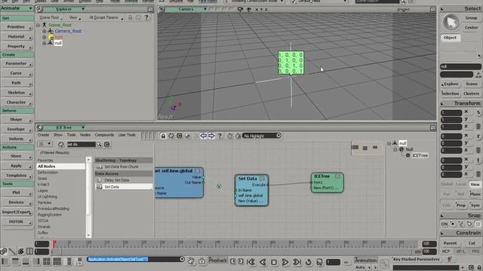
Task: Click the selection arrow tool icon
Action: (x=451, y=22)
